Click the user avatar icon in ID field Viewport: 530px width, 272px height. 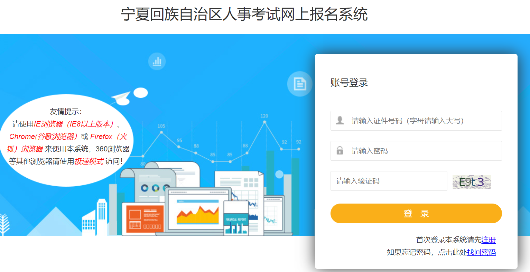point(340,120)
